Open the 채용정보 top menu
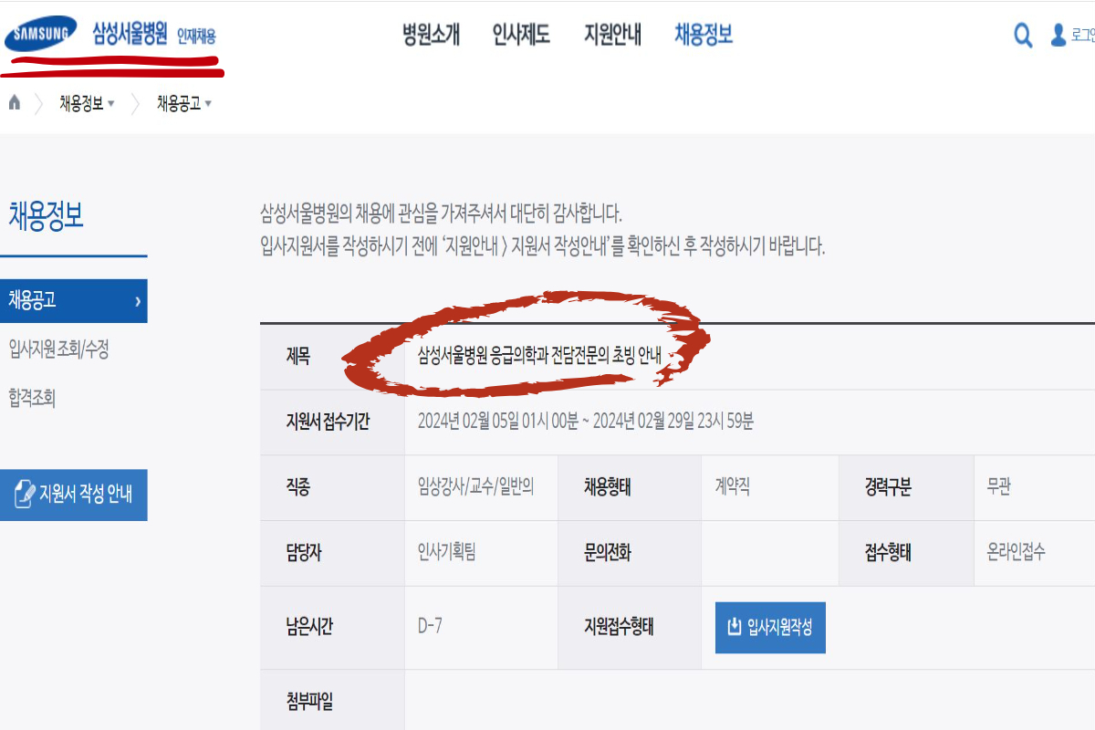Viewport: 1095px width, 730px height. click(704, 36)
